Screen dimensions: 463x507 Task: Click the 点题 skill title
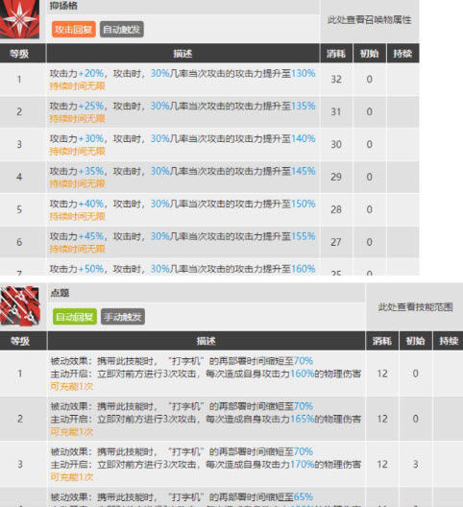60,293
